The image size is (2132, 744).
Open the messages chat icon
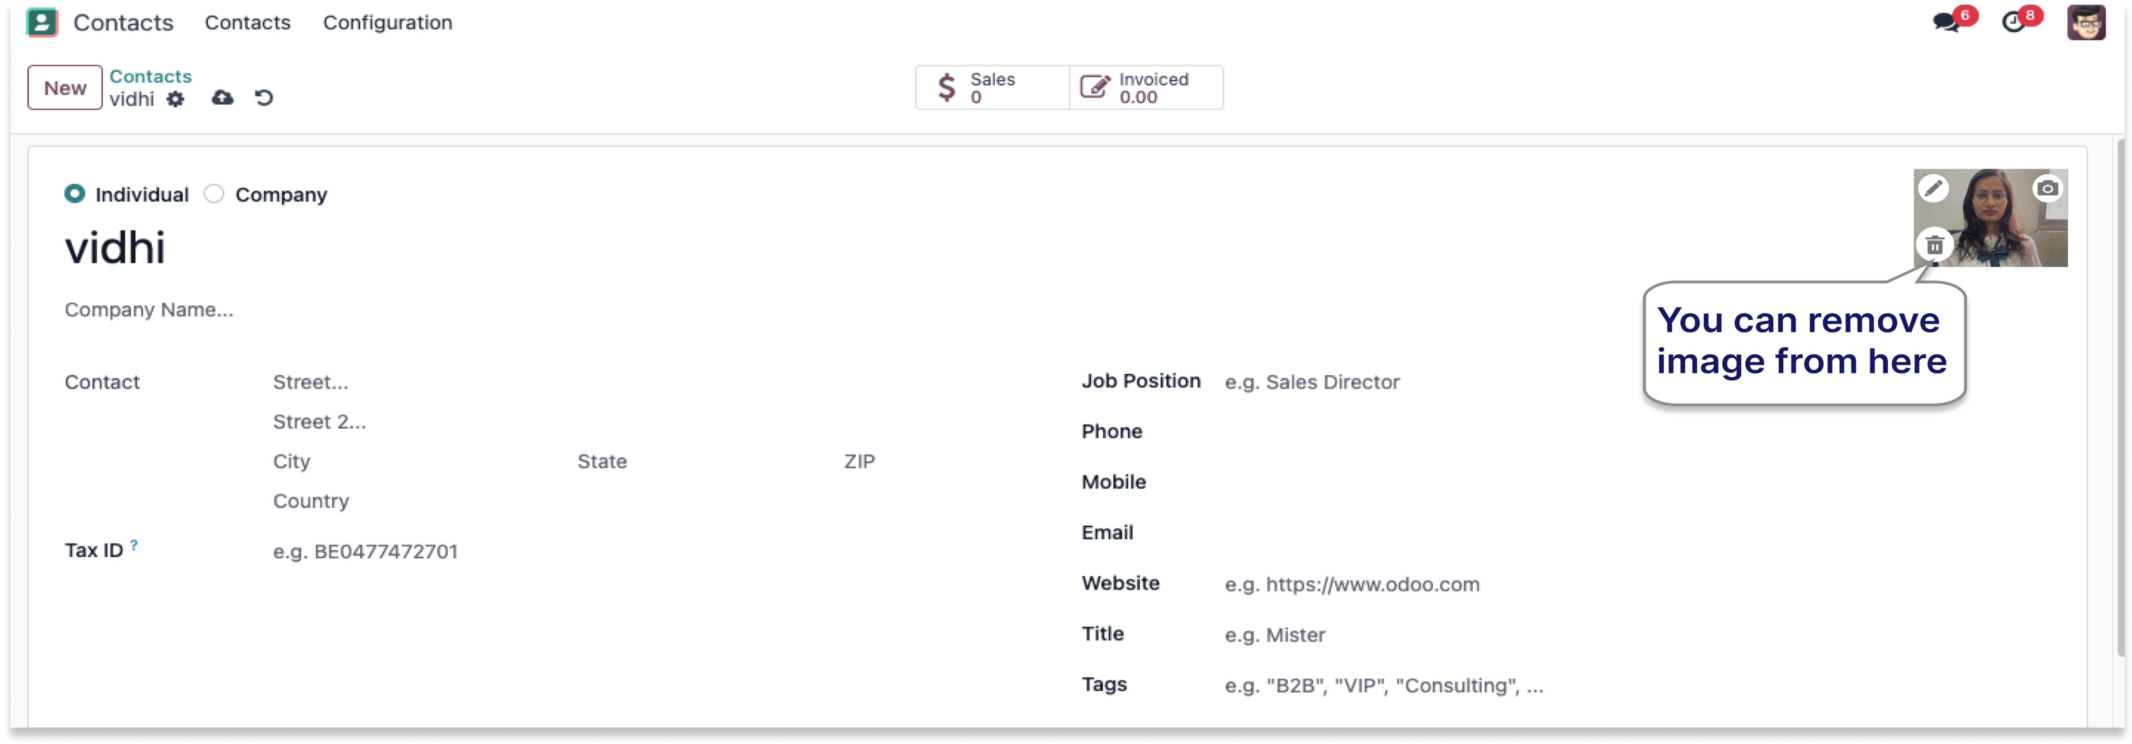[1946, 22]
